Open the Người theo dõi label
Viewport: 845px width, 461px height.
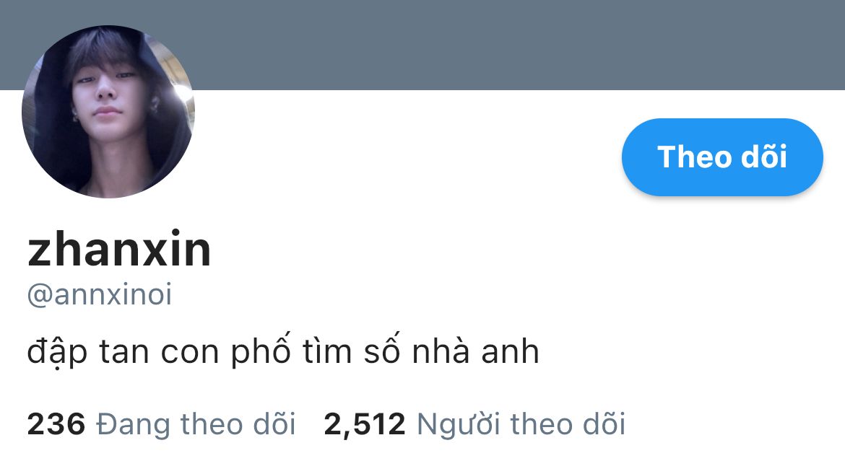521,423
